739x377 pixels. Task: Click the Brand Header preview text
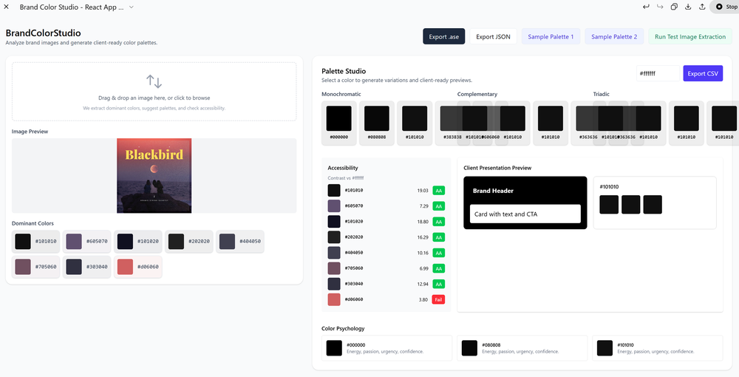(493, 191)
